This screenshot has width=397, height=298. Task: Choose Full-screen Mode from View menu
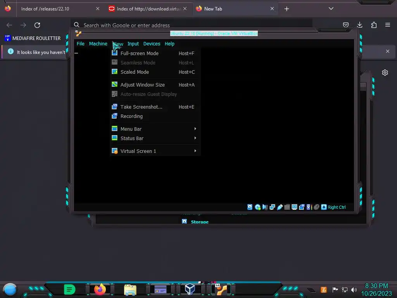click(x=155, y=53)
